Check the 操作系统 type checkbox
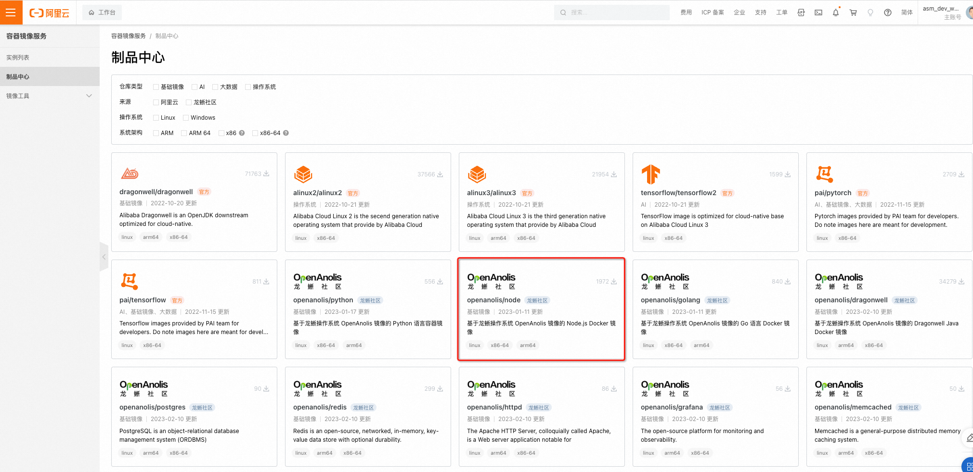This screenshot has width=973, height=472. coord(248,87)
